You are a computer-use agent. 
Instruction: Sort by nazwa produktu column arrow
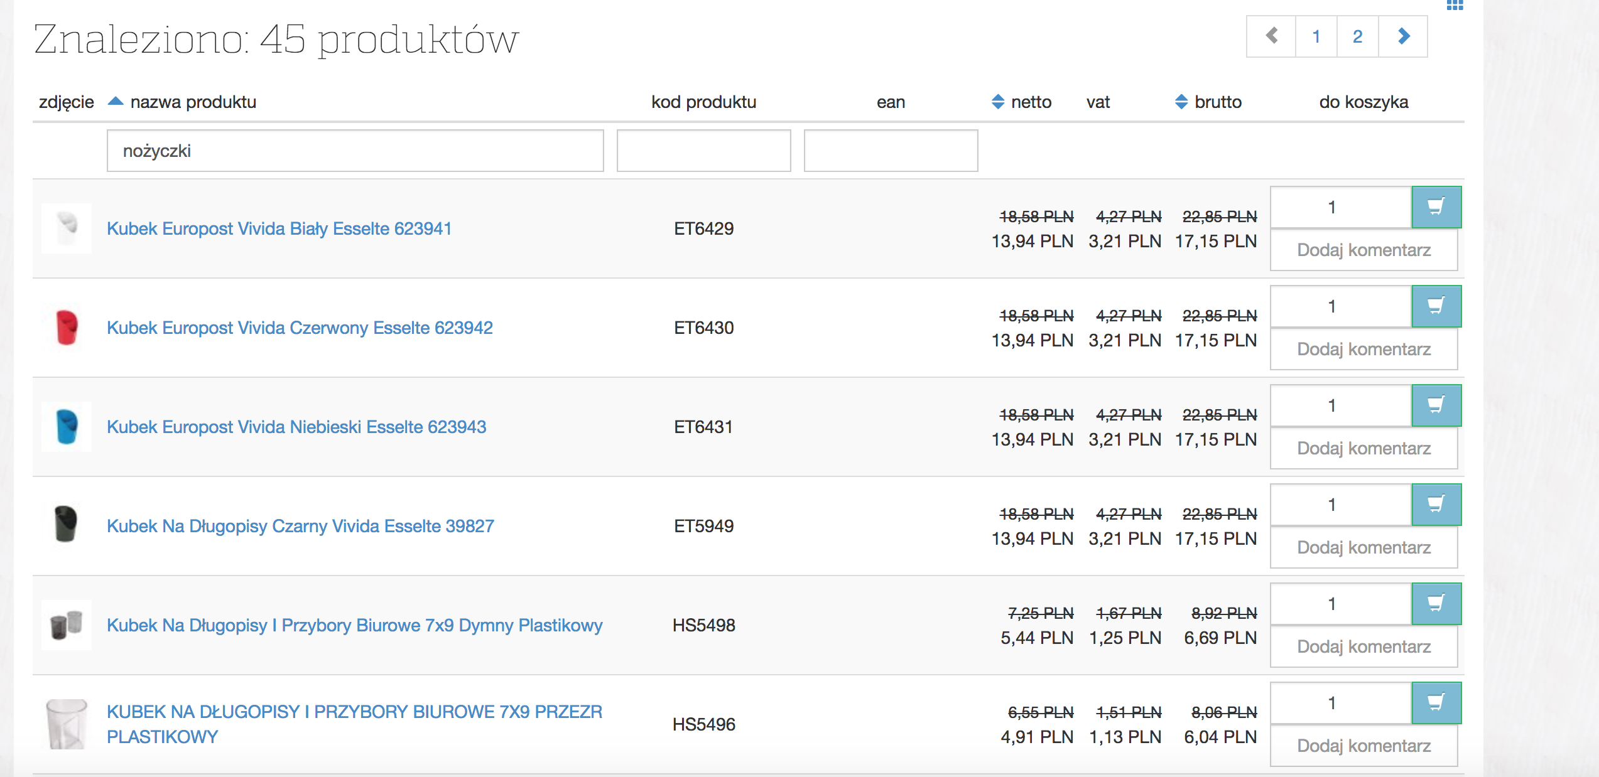tap(116, 102)
